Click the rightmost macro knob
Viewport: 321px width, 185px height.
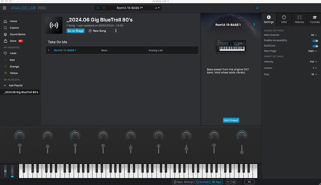click(x=242, y=135)
